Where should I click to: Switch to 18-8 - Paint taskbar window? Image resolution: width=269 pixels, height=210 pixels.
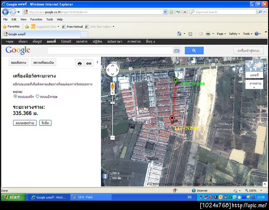click(91, 197)
